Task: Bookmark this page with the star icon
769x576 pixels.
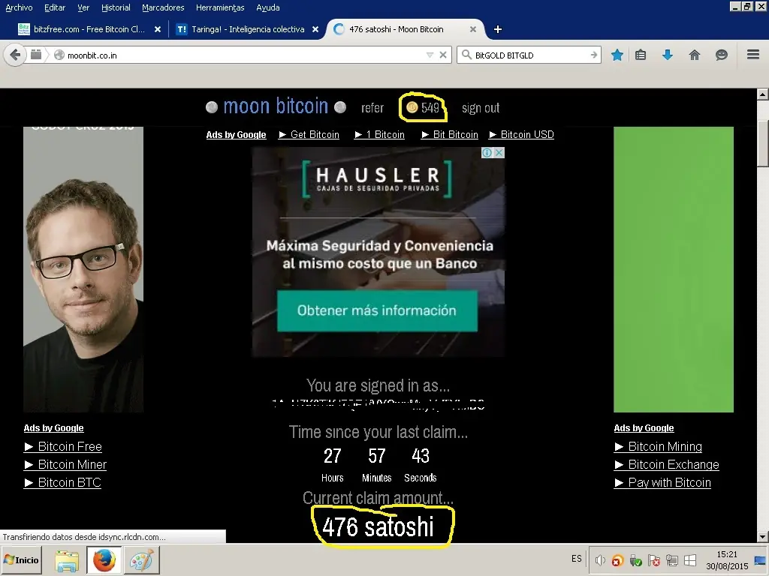Action: (x=617, y=55)
